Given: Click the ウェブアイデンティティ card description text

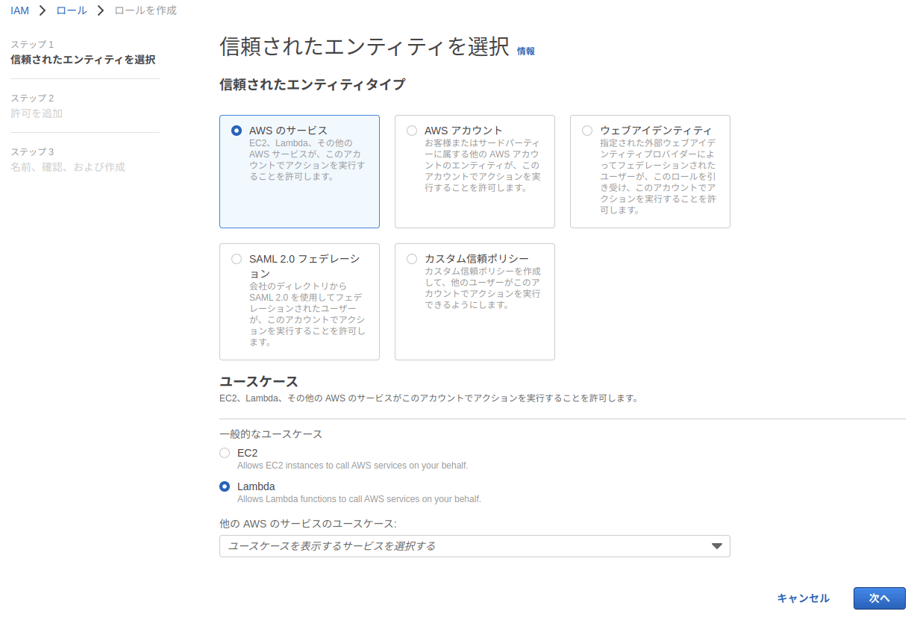Looking at the screenshot, I should 658,176.
